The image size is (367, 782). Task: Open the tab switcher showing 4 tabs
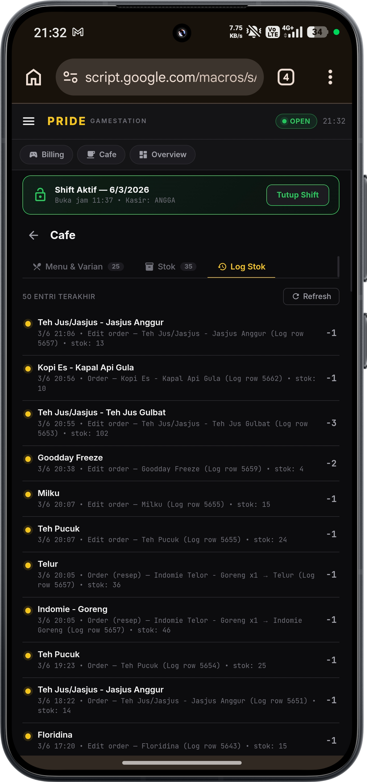point(286,77)
